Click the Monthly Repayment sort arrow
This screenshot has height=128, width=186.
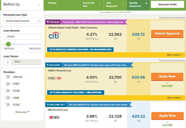click(146, 3)
